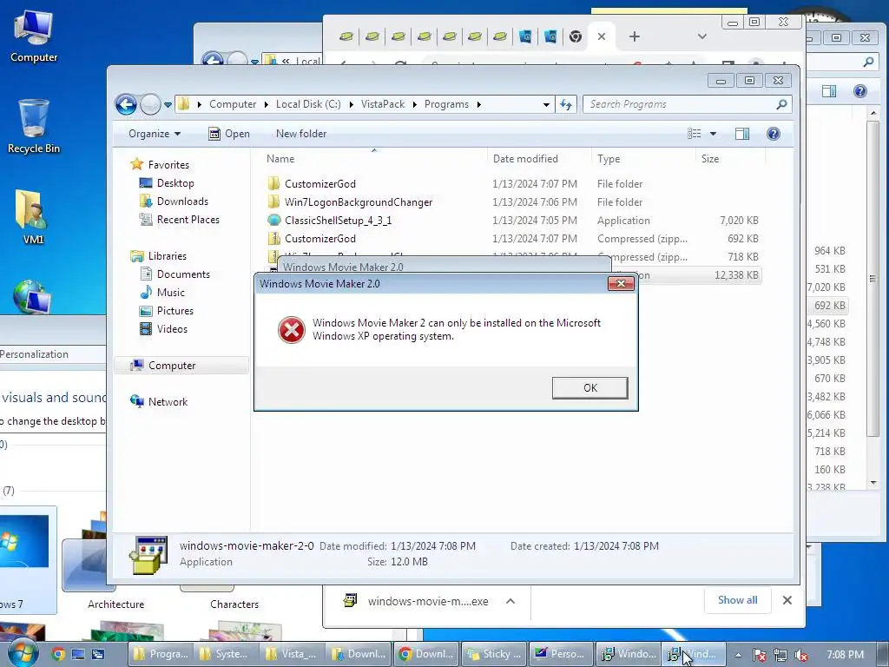Click the volume icon in system tray
The width and height of the screenshot is (889, 667).
coord(800,655)
